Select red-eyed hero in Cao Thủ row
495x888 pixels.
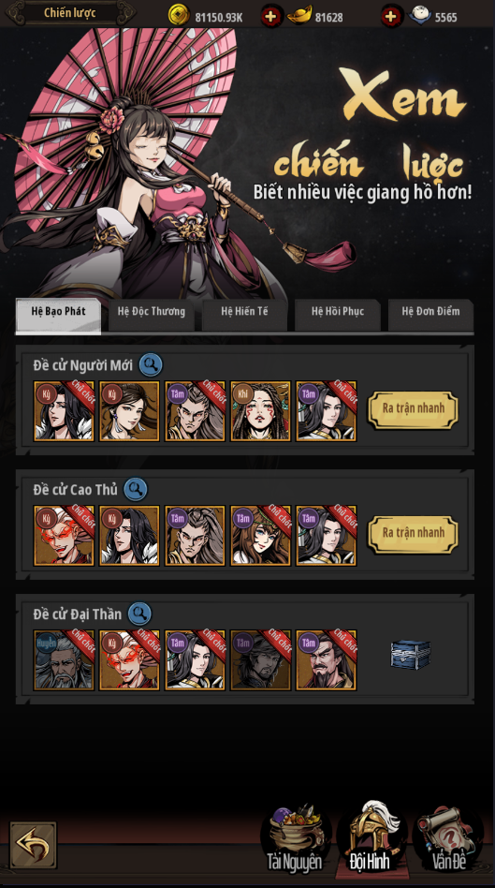tap(64, 536)
